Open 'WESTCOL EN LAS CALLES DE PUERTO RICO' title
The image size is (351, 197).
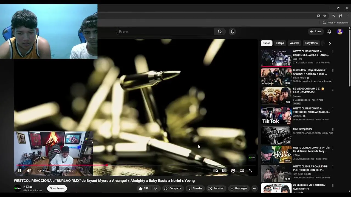tap(310, 168)
